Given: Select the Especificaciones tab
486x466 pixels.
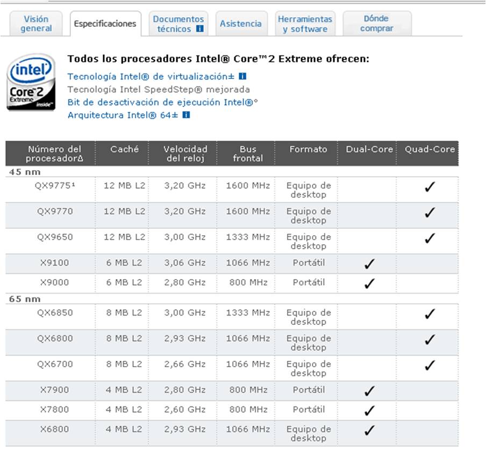Looking at the screenshot, I should (105, 24).
